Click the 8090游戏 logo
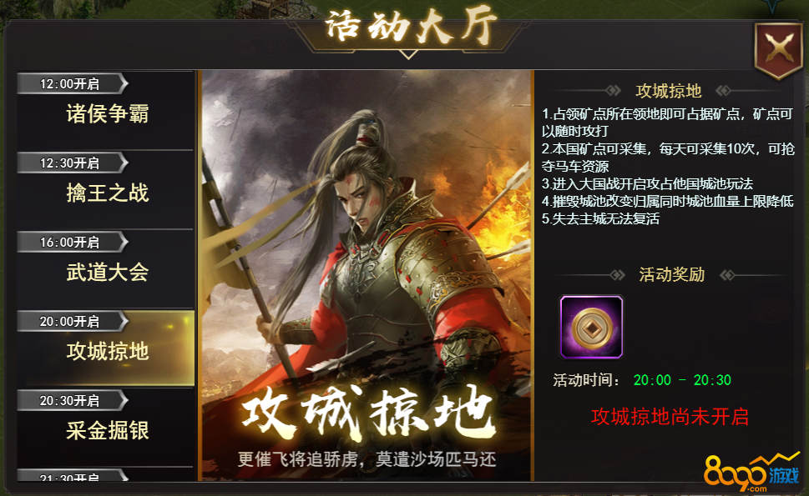 (x=751, y=473)
